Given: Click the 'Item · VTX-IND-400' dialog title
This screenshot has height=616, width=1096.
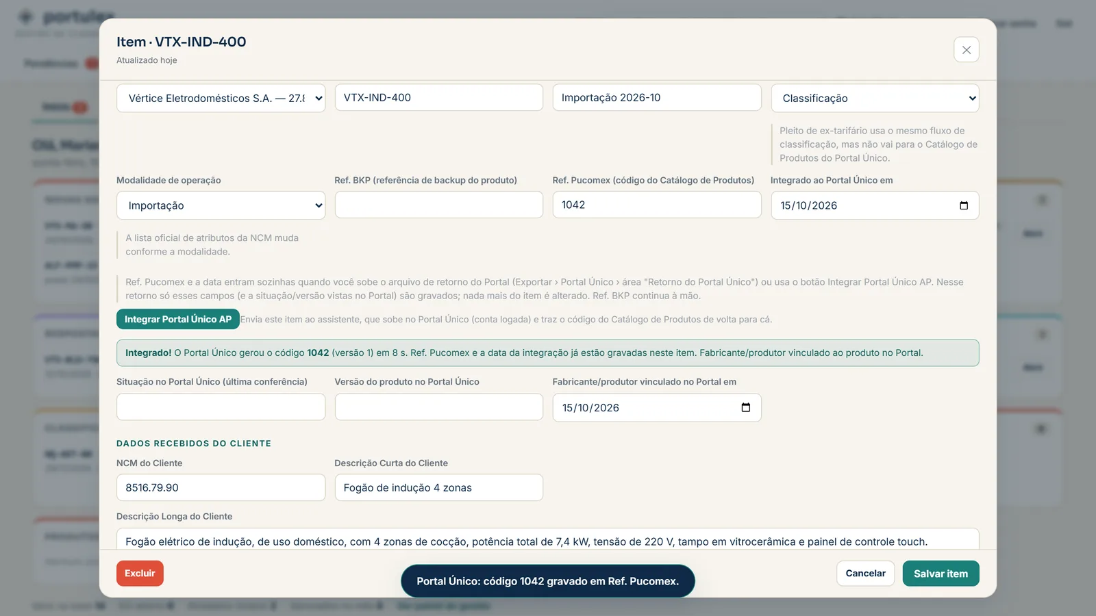Looking at the screenshot, I should coord(182,42).
